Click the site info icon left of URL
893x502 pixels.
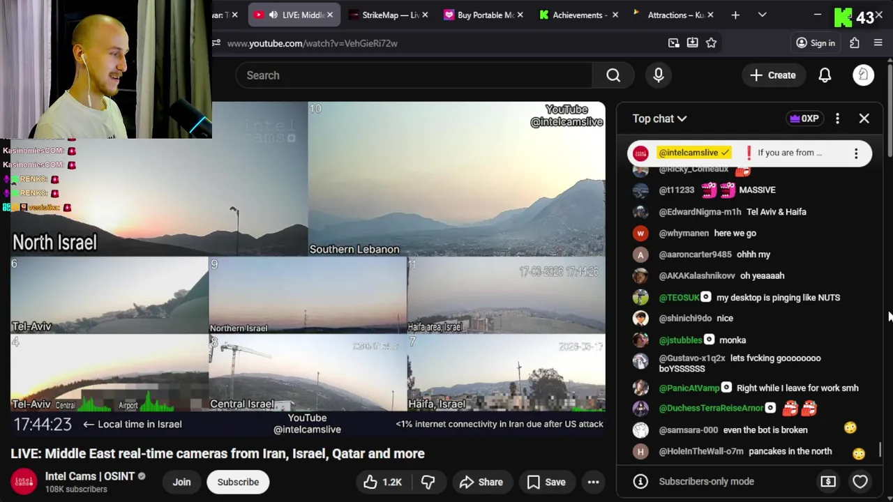[216, 43]
